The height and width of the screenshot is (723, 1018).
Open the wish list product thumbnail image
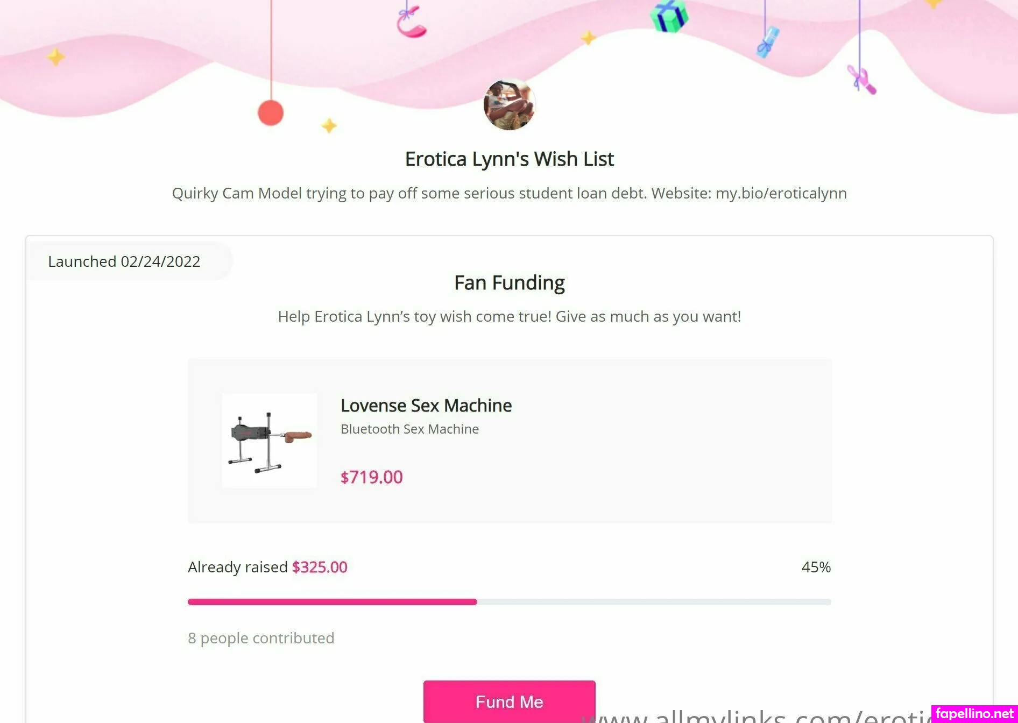pyautogui.click(x=270, y=441)
